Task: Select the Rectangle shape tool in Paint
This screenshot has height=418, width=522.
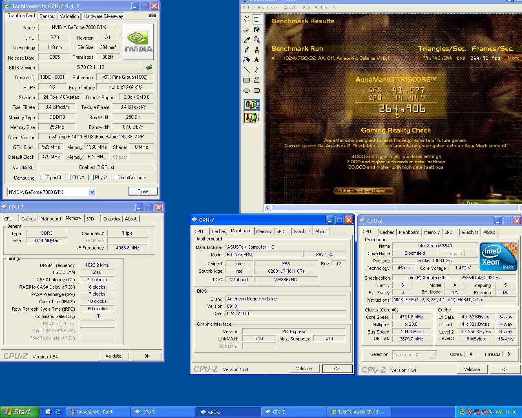Action: (247, 80)
